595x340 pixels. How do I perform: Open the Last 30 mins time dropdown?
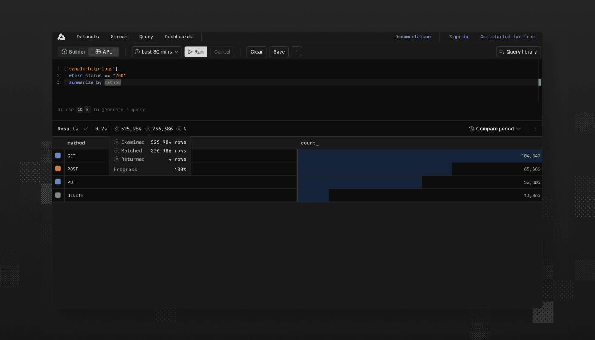click(x=156, y=51)
